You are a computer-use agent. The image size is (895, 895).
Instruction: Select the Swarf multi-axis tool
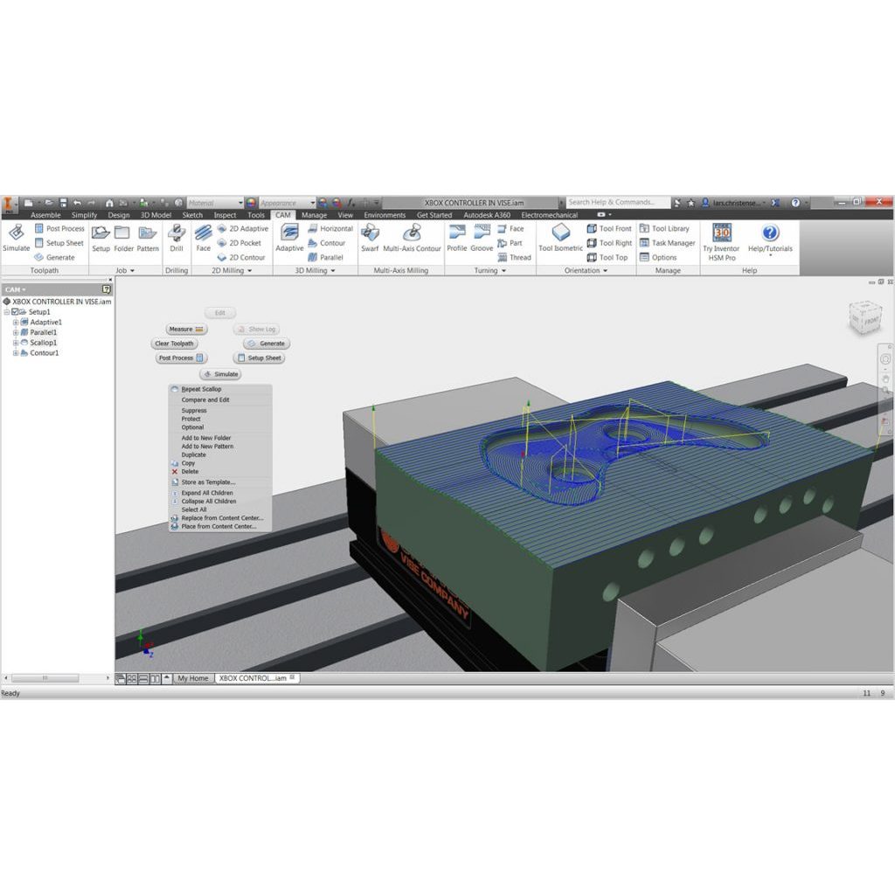point(370,238)
